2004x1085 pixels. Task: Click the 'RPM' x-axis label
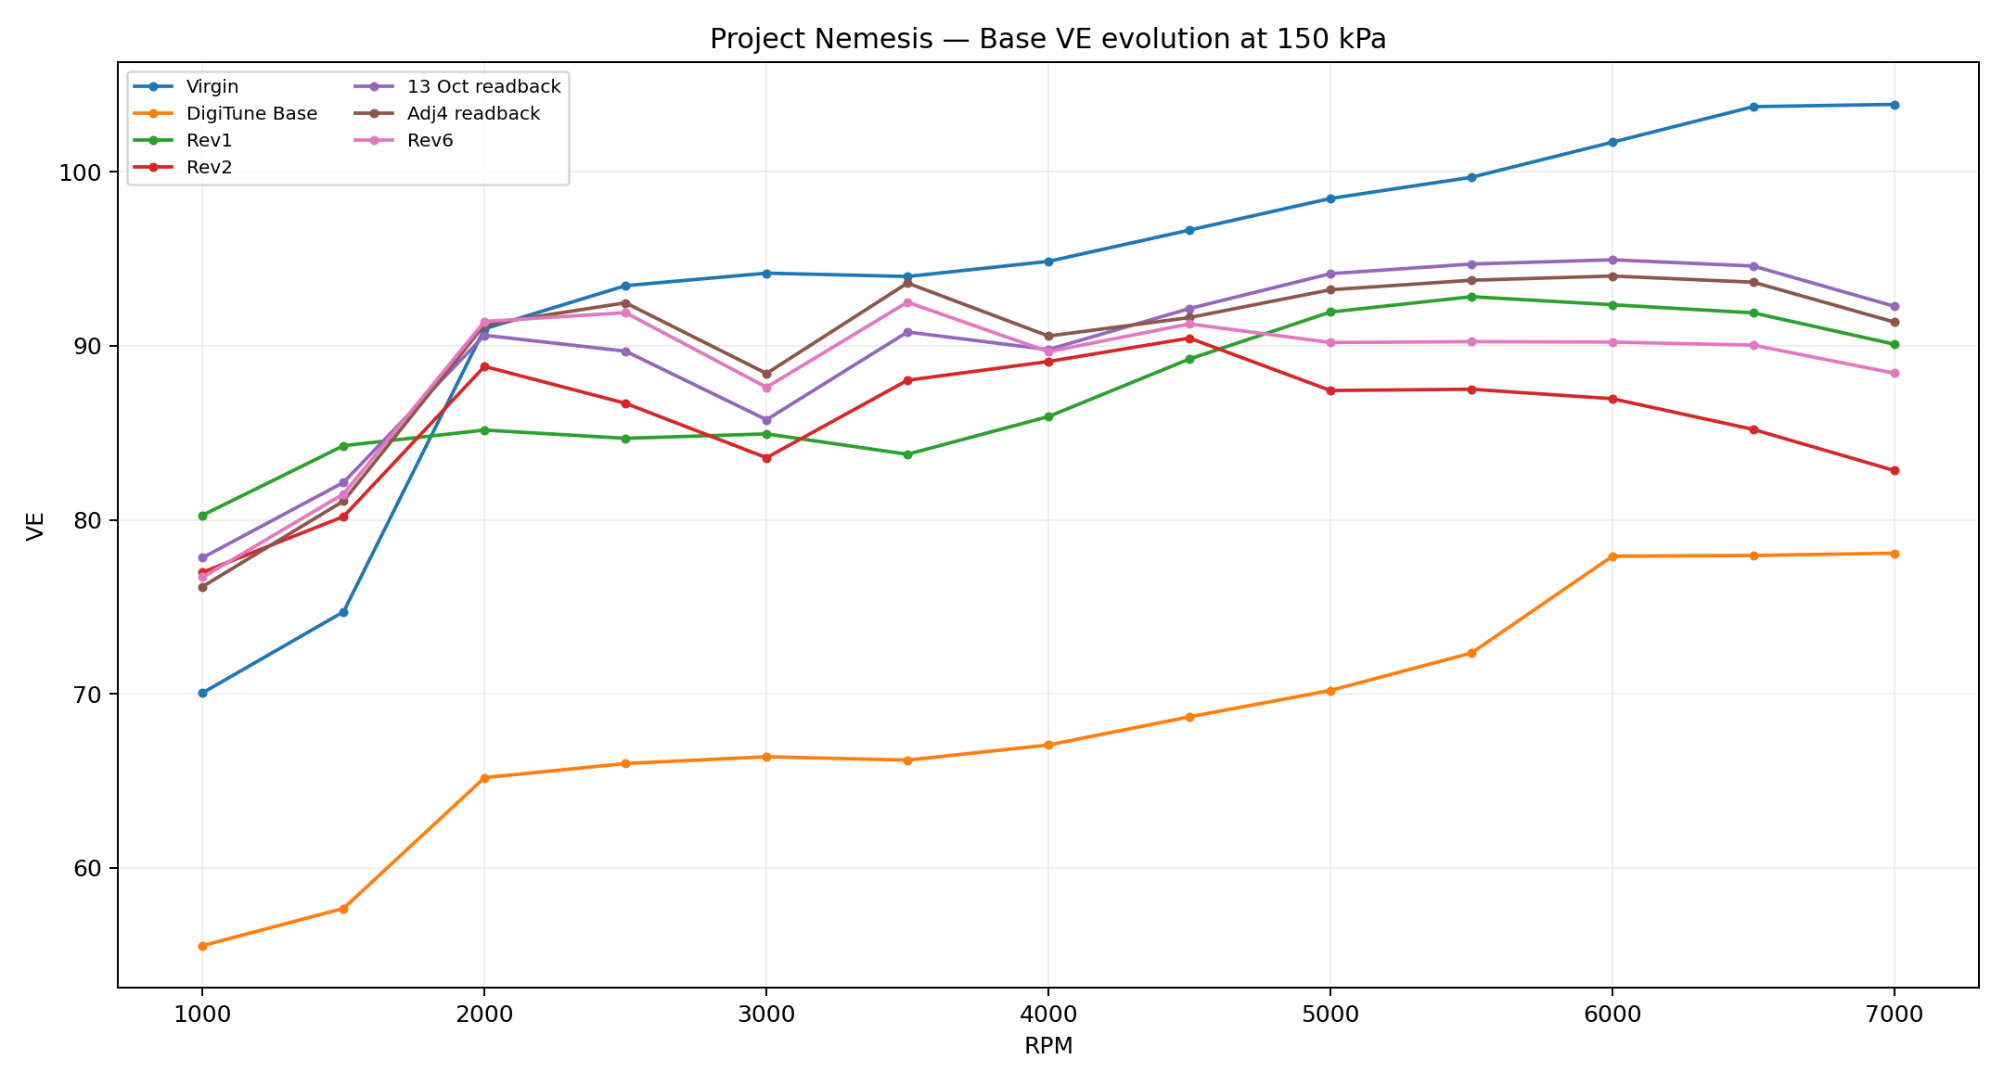pos(1048,1047)
